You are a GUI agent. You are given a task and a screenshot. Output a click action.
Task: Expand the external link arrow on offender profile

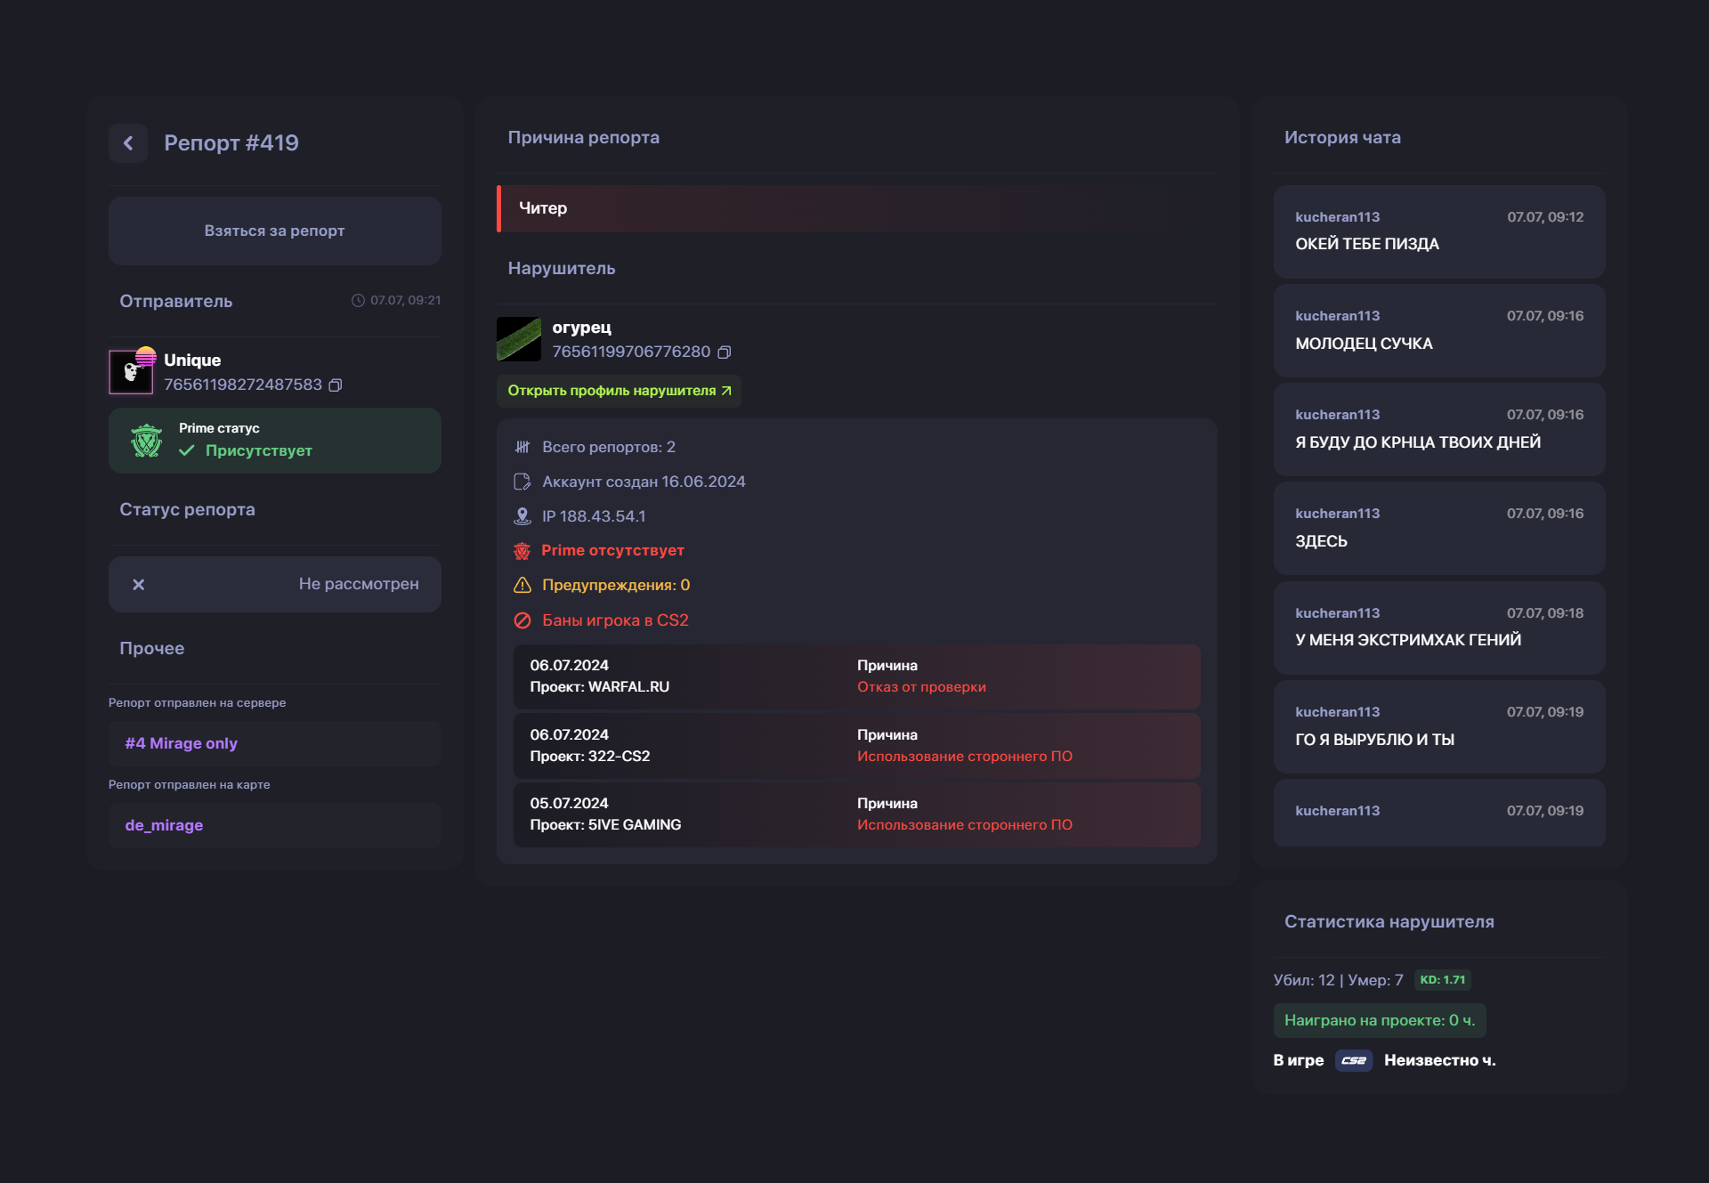coord(725,390)
